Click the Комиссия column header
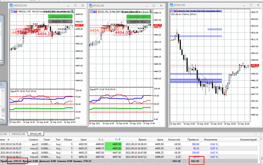263x165 pixels. coord(174,139)
